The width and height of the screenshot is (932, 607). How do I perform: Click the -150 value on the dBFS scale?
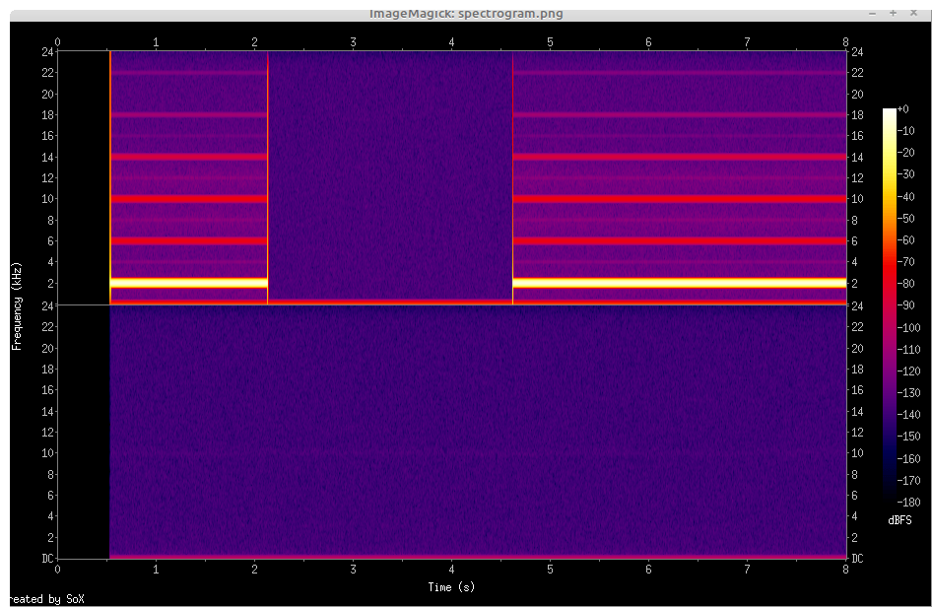click(908, 437)
